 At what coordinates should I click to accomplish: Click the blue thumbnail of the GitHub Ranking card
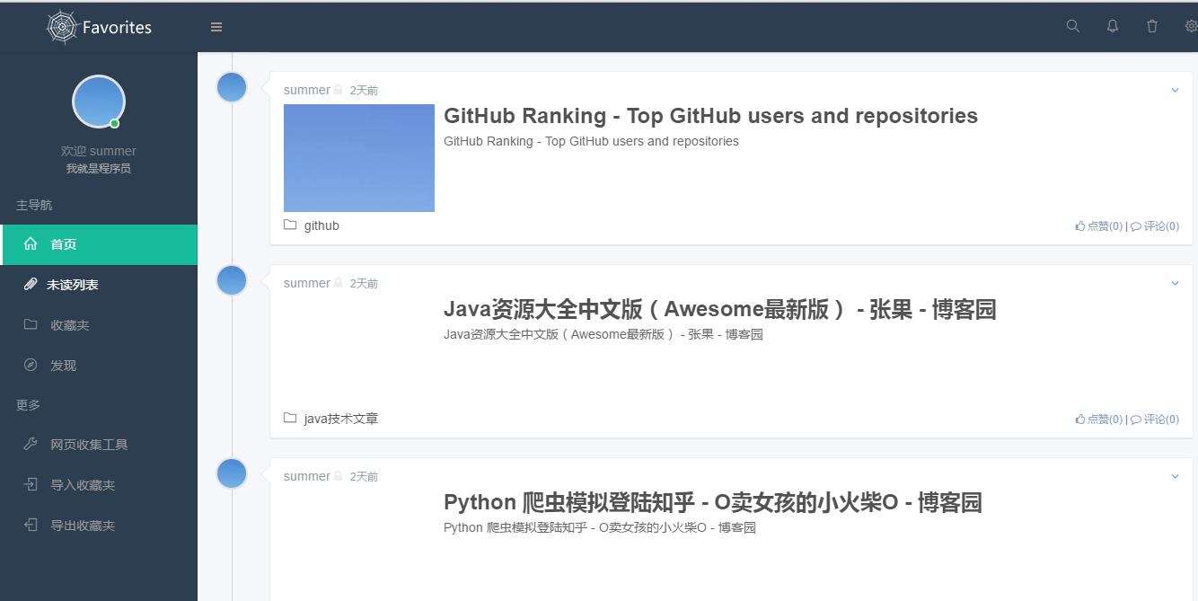point(359,158)
